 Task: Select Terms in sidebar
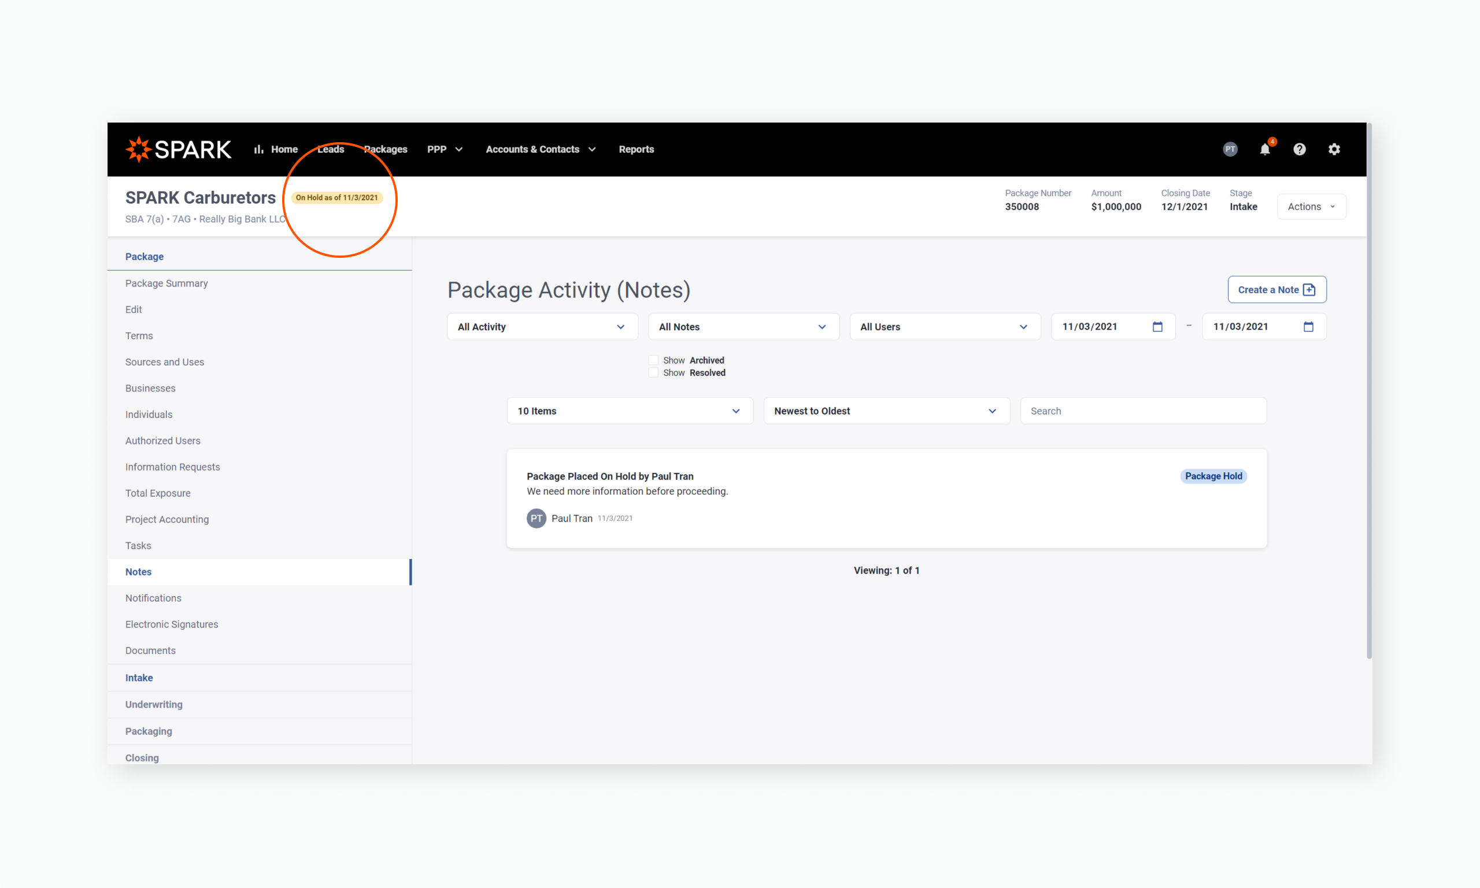(x=259, y=336)
